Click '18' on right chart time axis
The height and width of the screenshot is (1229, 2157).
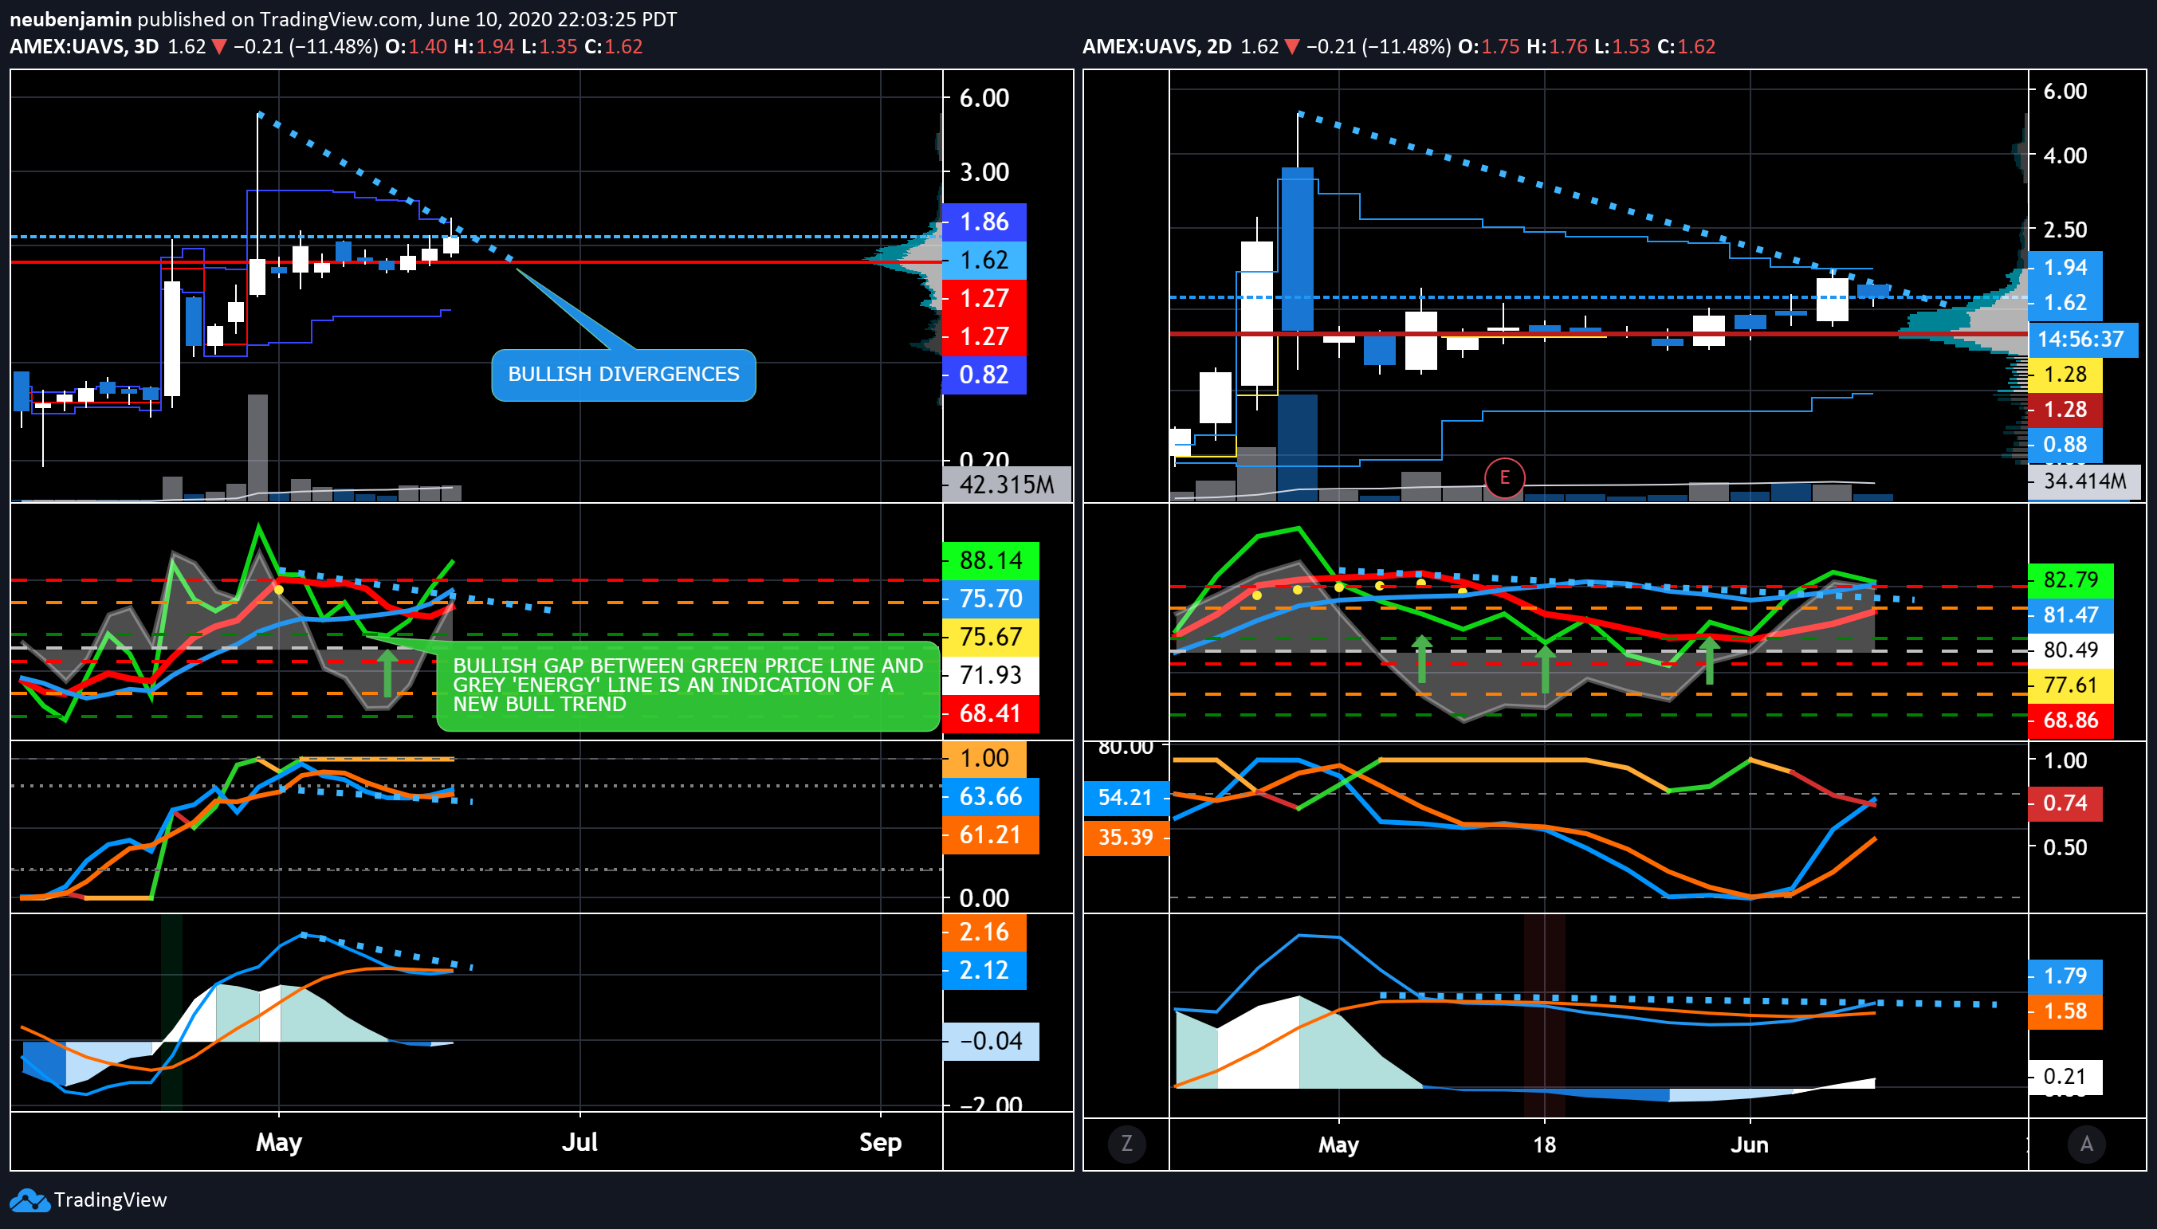[1544, 1145]
